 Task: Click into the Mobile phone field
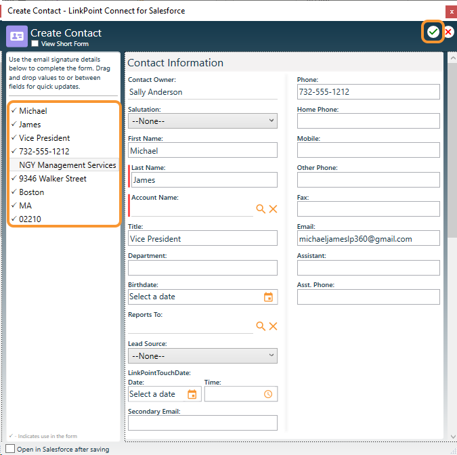pos(368,150)
